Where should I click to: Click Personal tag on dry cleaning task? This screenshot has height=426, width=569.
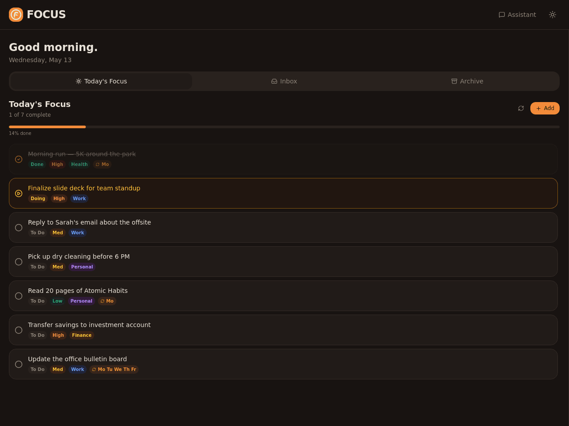coord(82,267)
